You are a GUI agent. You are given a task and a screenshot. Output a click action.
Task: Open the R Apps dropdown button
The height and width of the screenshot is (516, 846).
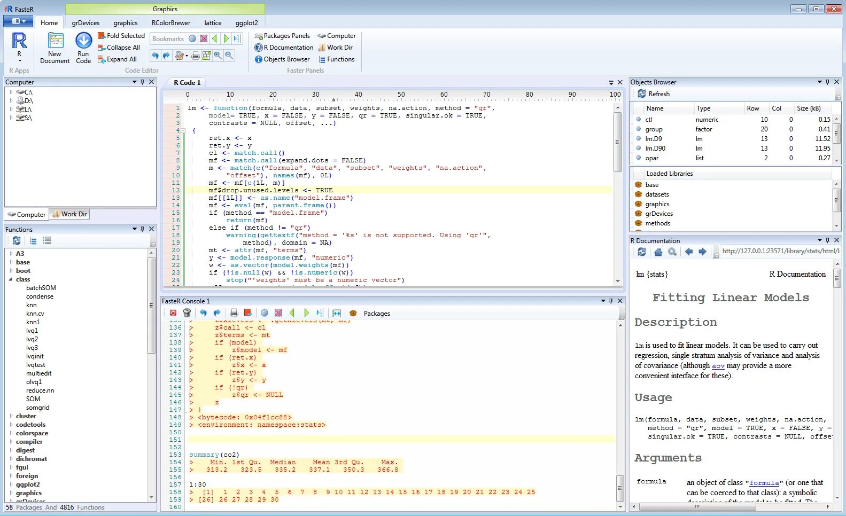pyautogui.click(x=19, y=48)
